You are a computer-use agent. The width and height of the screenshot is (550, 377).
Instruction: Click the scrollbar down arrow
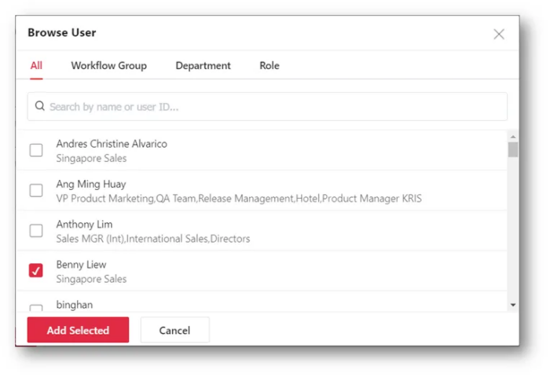513,305
